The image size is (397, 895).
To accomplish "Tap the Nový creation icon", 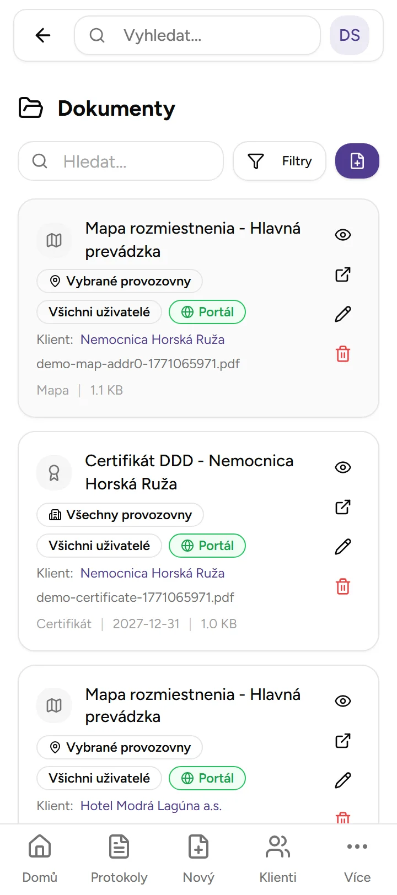I will point(198,847).
